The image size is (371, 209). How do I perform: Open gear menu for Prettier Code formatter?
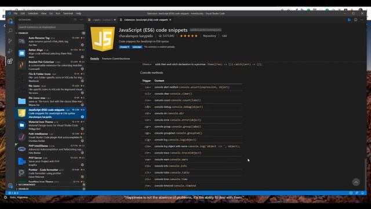[x=82, y=176]
